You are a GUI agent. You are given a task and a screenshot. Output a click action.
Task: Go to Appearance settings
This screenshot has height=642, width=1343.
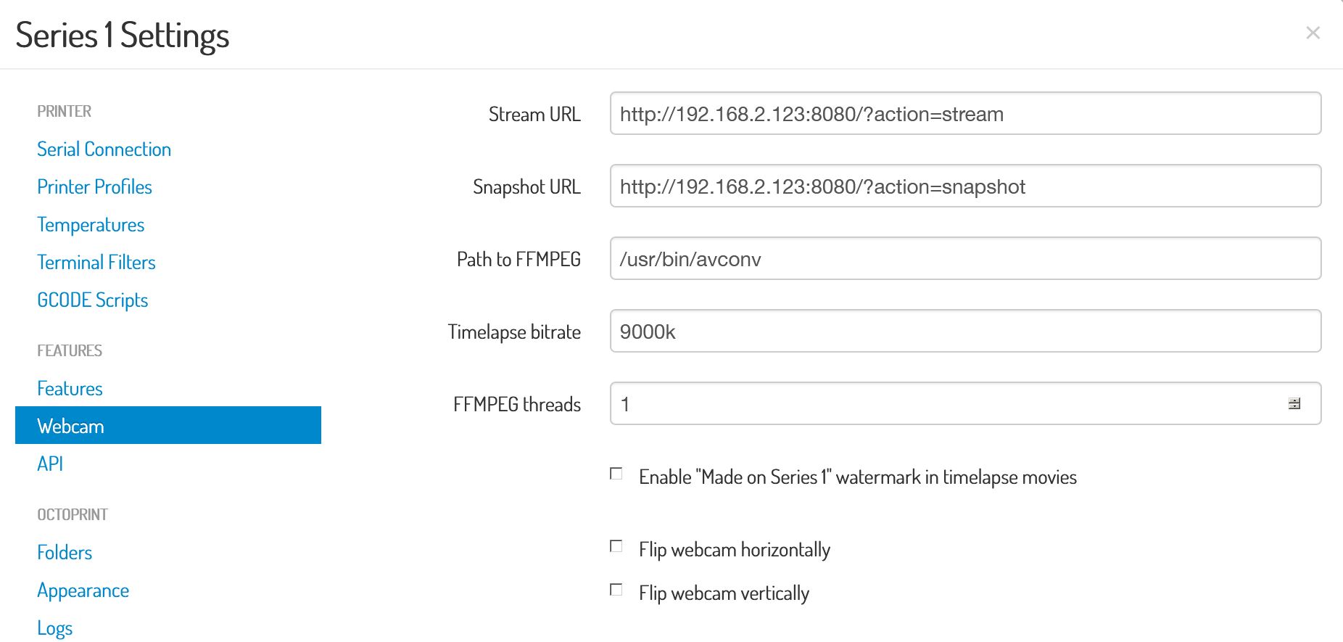[83, 590]
